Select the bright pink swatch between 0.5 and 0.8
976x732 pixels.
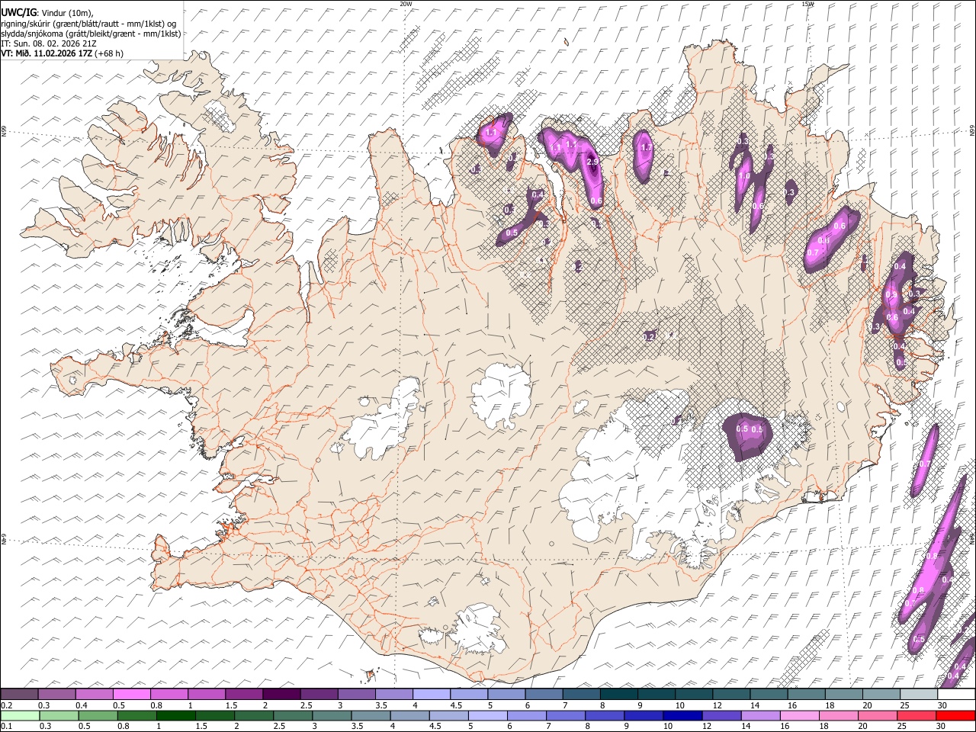(x=132, y=694)
